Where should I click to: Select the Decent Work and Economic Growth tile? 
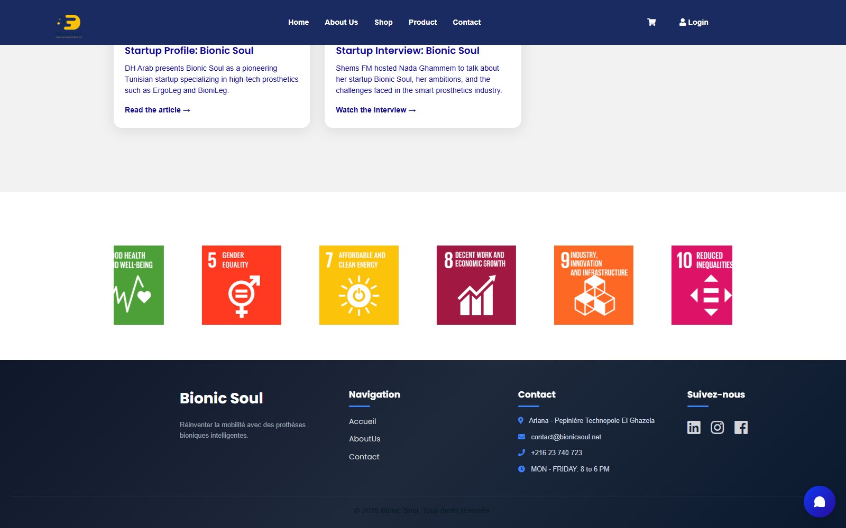pyautogui.click(x=476, y=285)
